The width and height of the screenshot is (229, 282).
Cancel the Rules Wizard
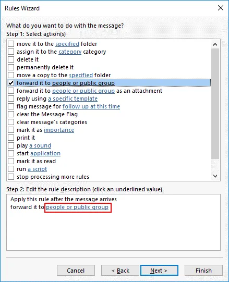(x=76, y=271)
